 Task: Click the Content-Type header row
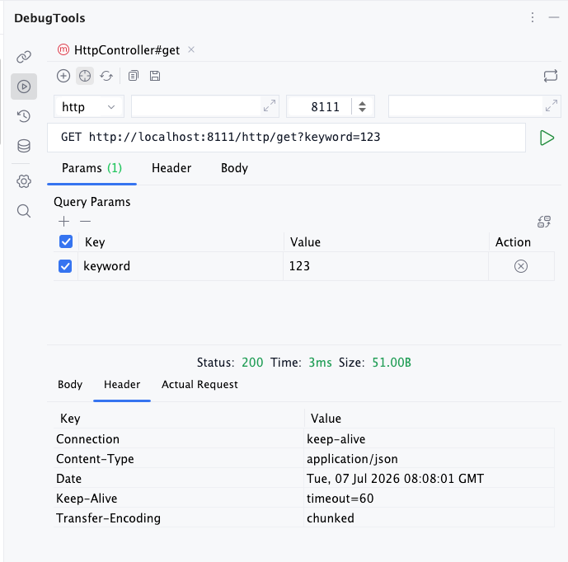304,459
